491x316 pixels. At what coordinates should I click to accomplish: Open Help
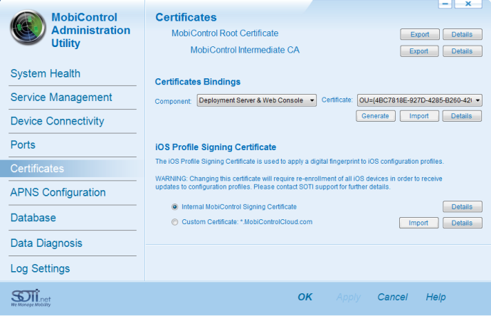point(435,297)
